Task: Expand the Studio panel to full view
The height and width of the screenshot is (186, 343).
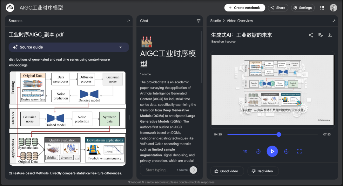Action: pos(334,21)
